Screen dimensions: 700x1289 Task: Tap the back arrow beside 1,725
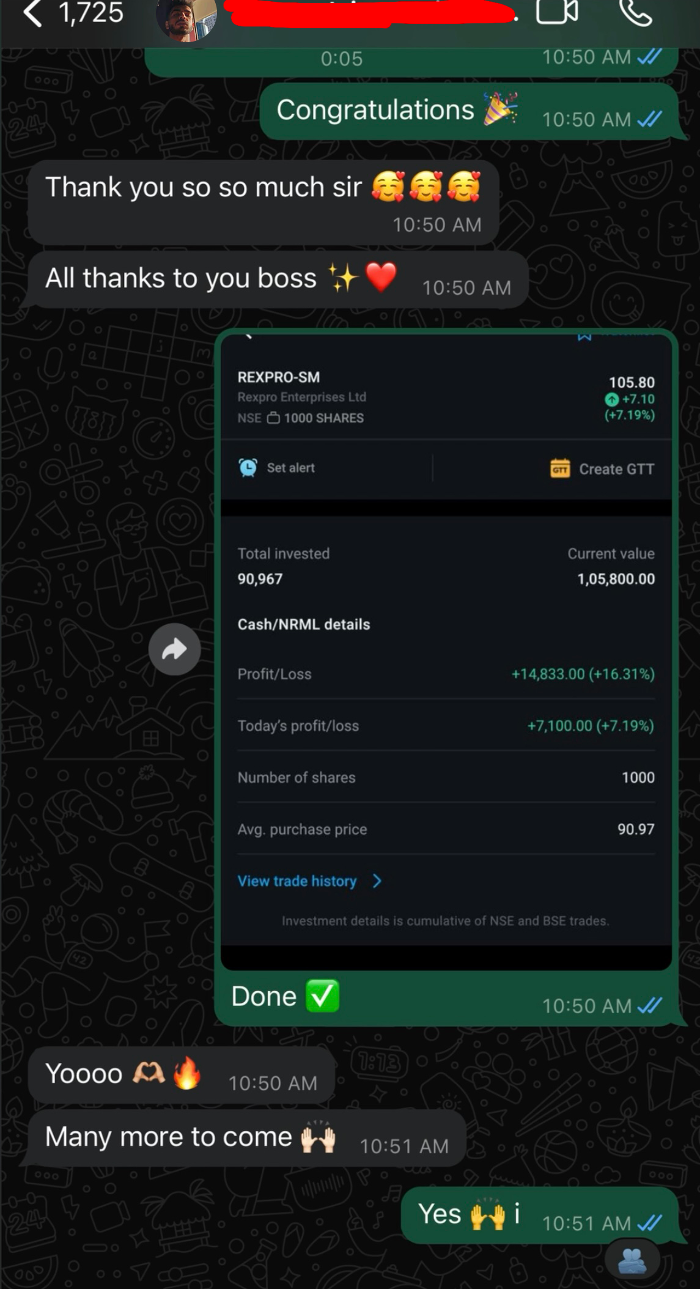point(33,12)
